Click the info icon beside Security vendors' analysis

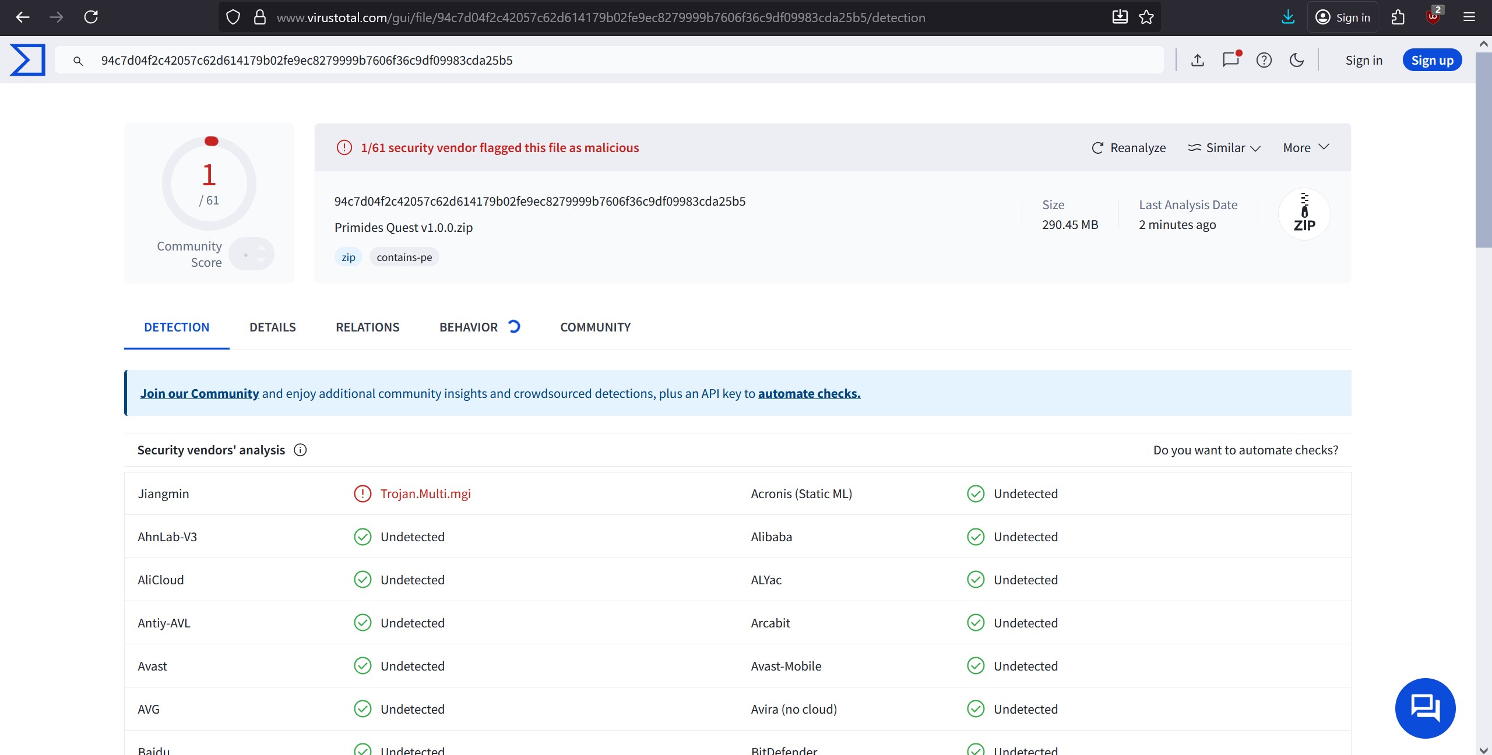click(x=300, y=450)
